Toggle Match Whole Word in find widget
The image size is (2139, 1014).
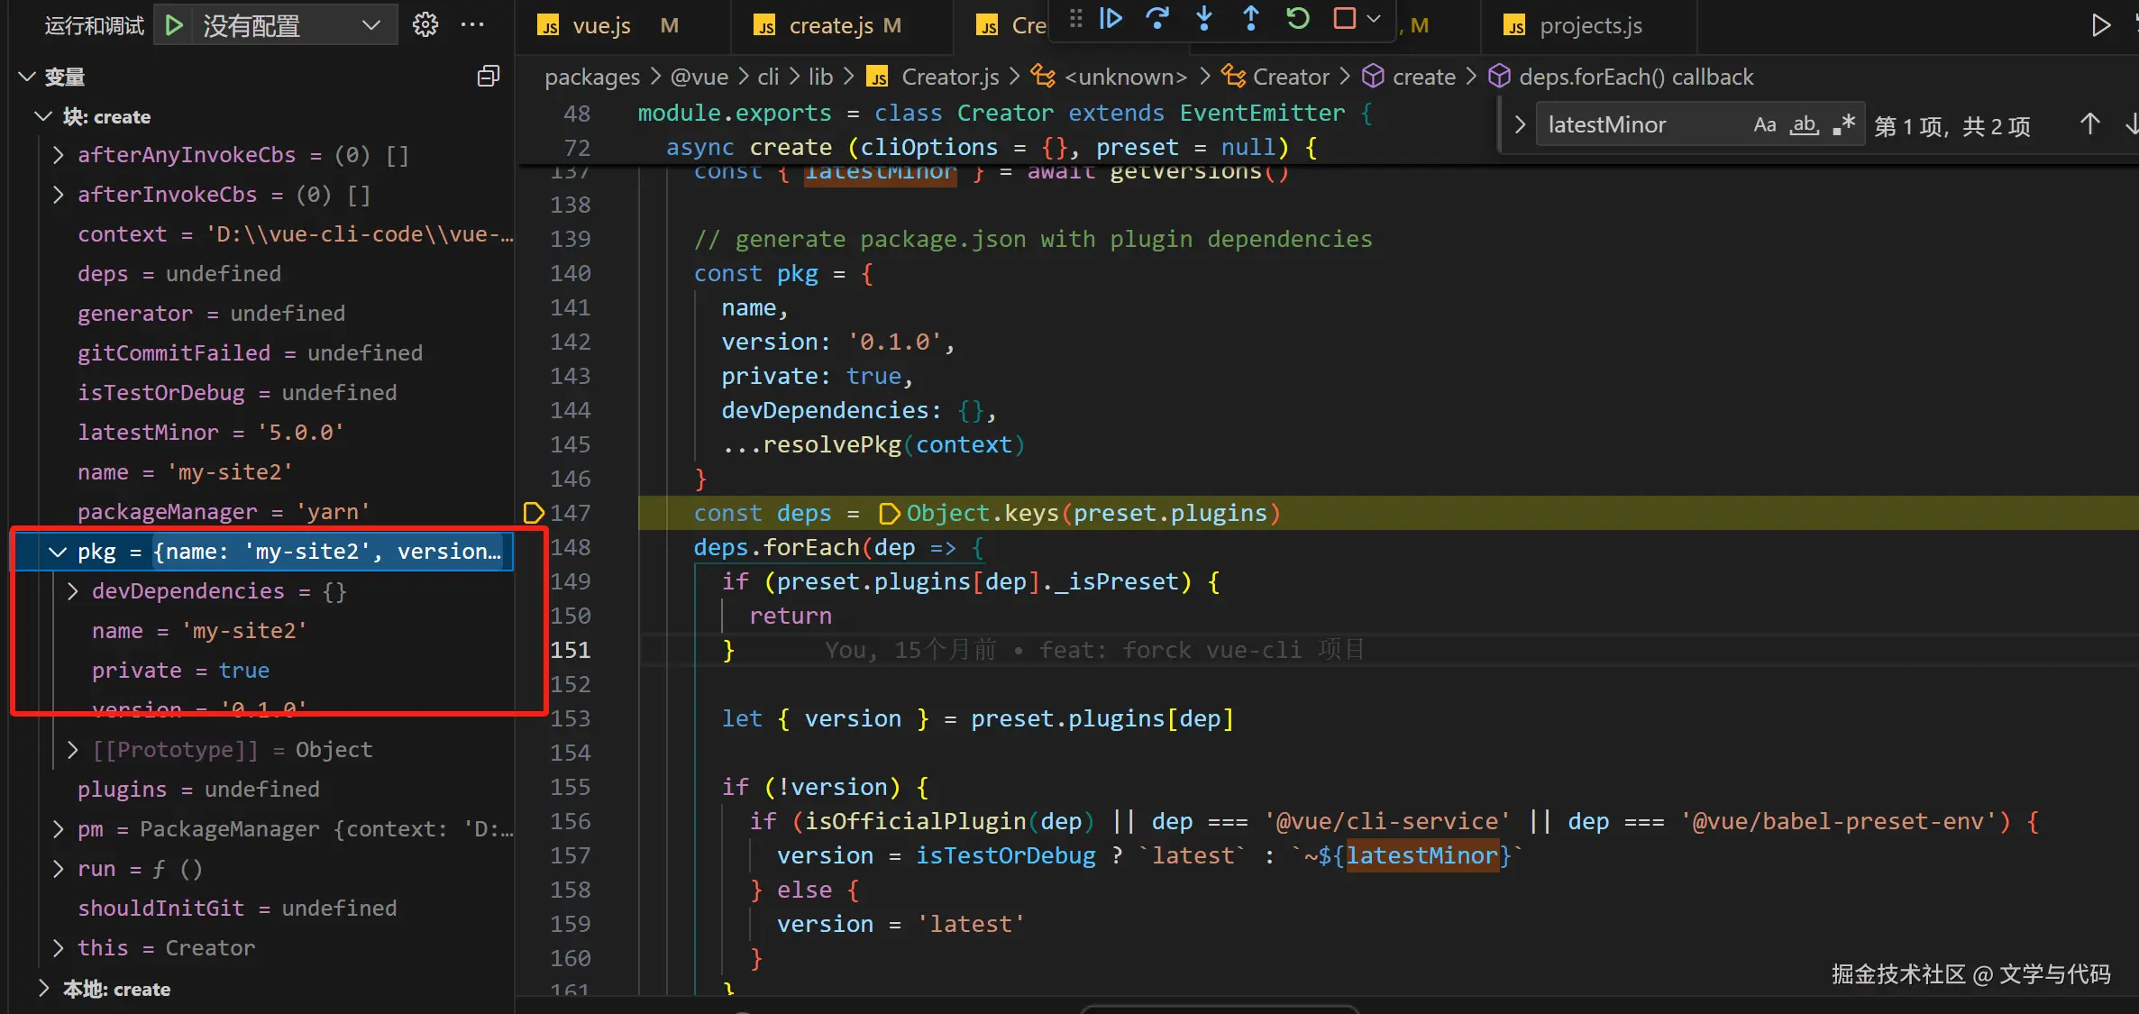(1804, 125)
